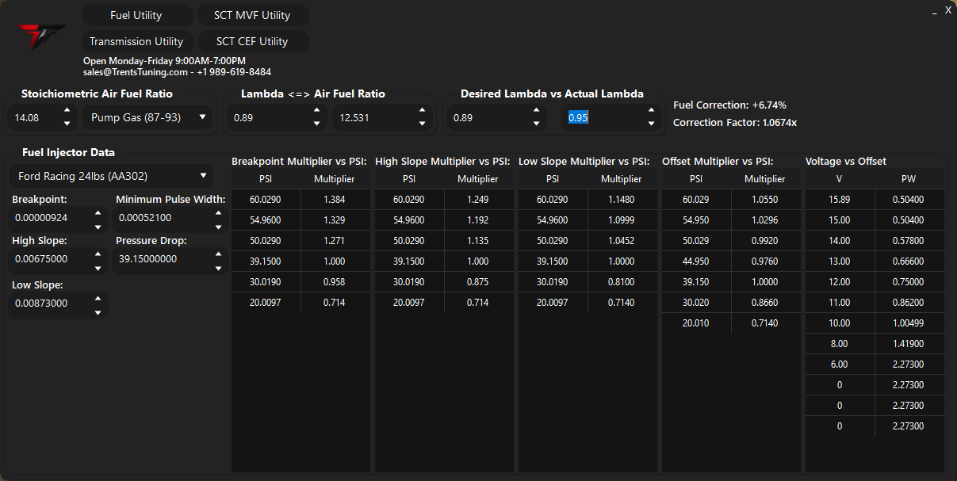Decrease the Lambda 0.89 converter value
The height and width of the screenshot is (481, 957).
pos(317,124)
